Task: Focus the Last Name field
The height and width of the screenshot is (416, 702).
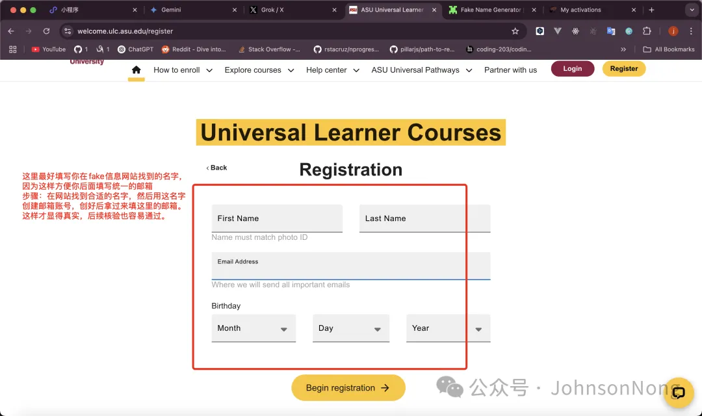Action: point(425,218)
